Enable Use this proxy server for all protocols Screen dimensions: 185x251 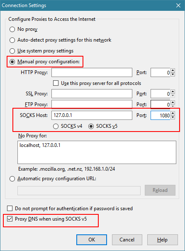pos(56,83)
